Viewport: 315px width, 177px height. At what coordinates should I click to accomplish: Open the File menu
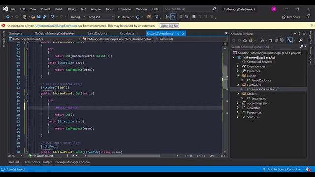click(x=13, y=9)
